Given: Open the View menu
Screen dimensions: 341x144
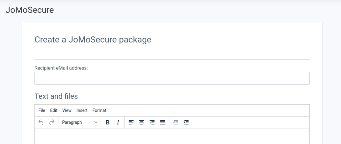Looking at the screenshot, I should 67,110.
